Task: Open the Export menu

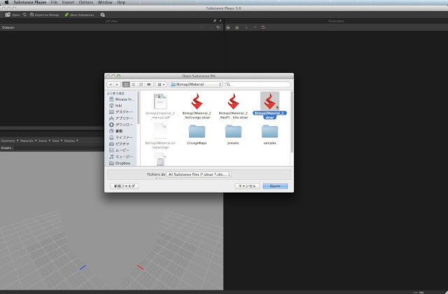Action: [68, 2]
